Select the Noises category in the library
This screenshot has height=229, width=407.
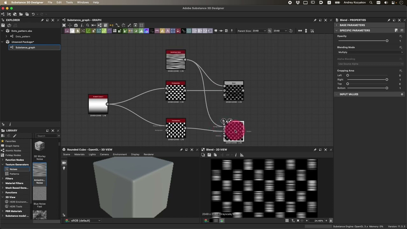coord(17,169)
